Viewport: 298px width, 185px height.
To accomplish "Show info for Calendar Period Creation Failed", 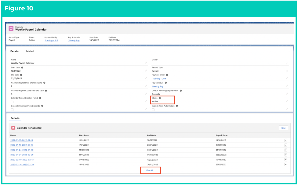I will pyautogui.click(x=40, y=98).
